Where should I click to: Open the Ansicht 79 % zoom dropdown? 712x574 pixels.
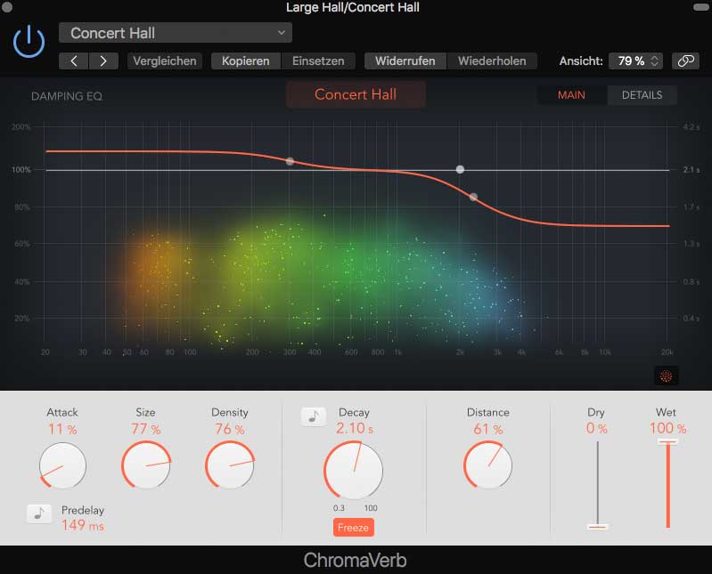coord(636,61)
